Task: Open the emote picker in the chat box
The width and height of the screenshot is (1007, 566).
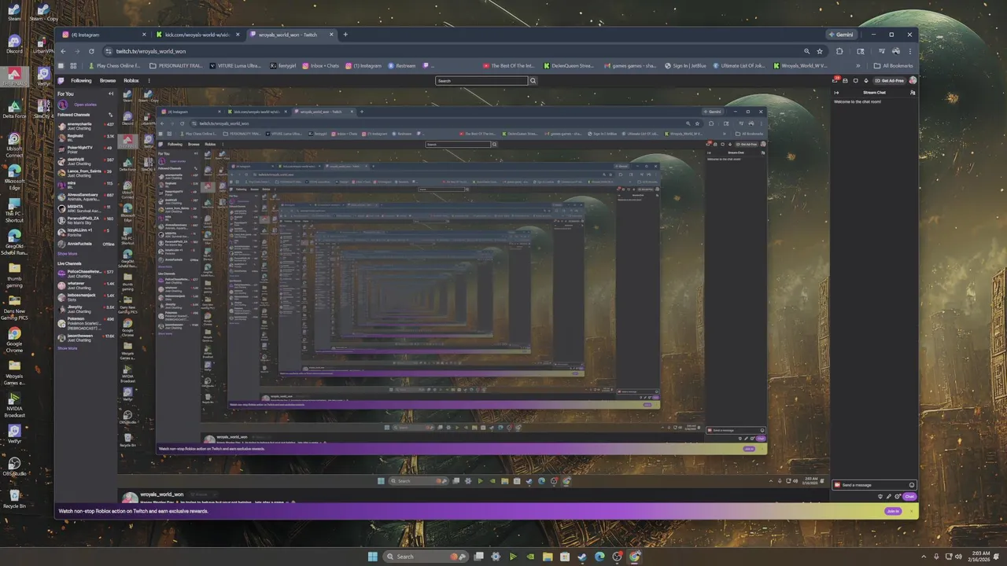Action: tap(912, 485)
